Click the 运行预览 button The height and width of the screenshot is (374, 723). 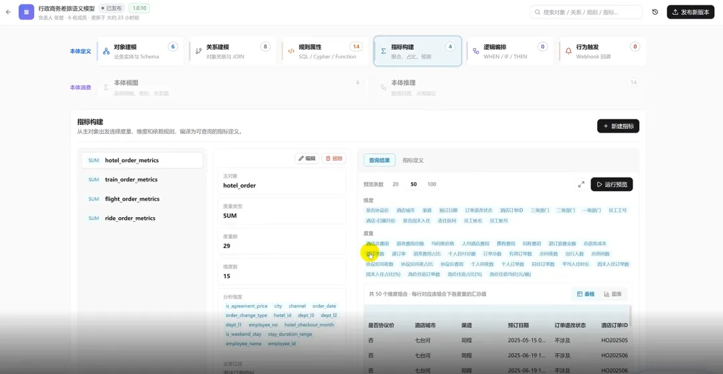(611, 184)
